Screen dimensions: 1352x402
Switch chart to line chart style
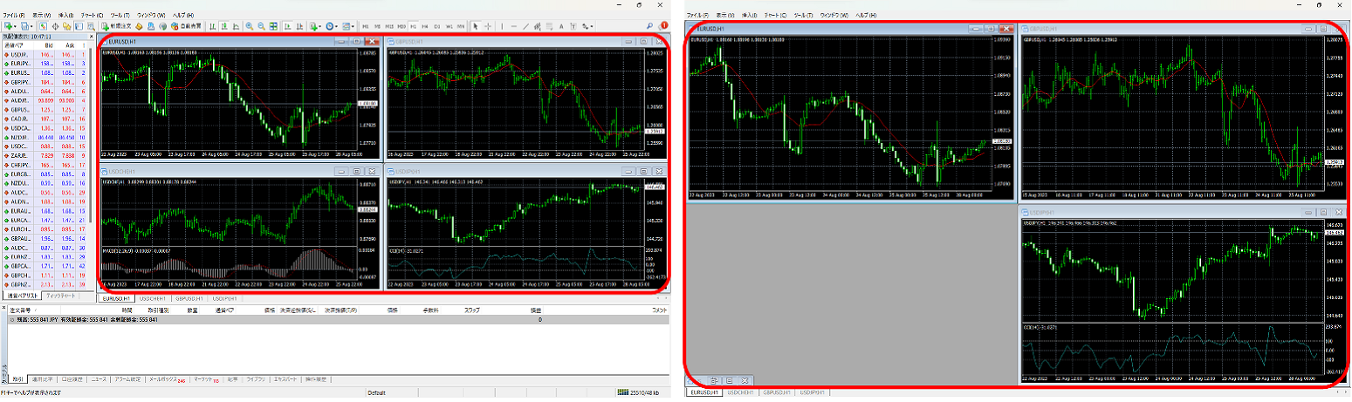click(236, 26)
